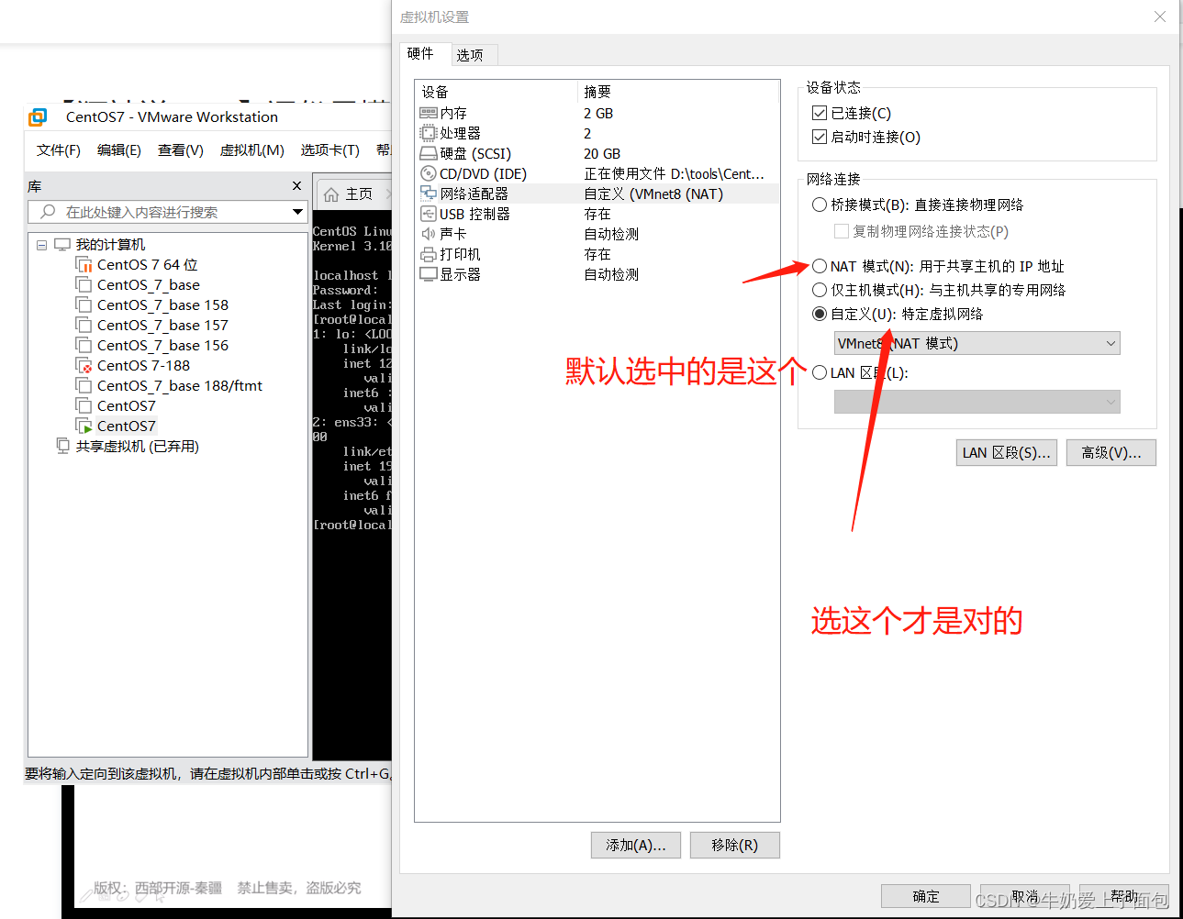Screen dimensions: 1183x919
Task: Select 自定义(U) radio button
Action: coord(820,314)
